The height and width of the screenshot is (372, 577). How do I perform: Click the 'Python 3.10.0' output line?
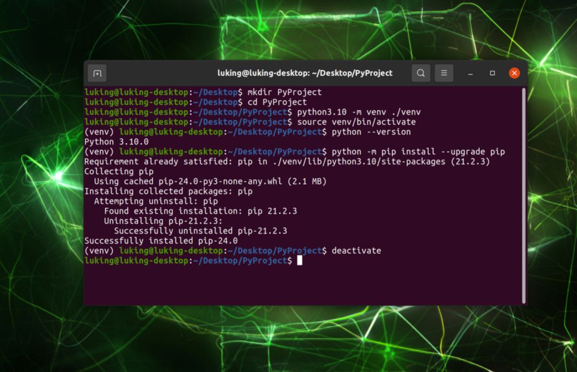[x=116, y=142]
